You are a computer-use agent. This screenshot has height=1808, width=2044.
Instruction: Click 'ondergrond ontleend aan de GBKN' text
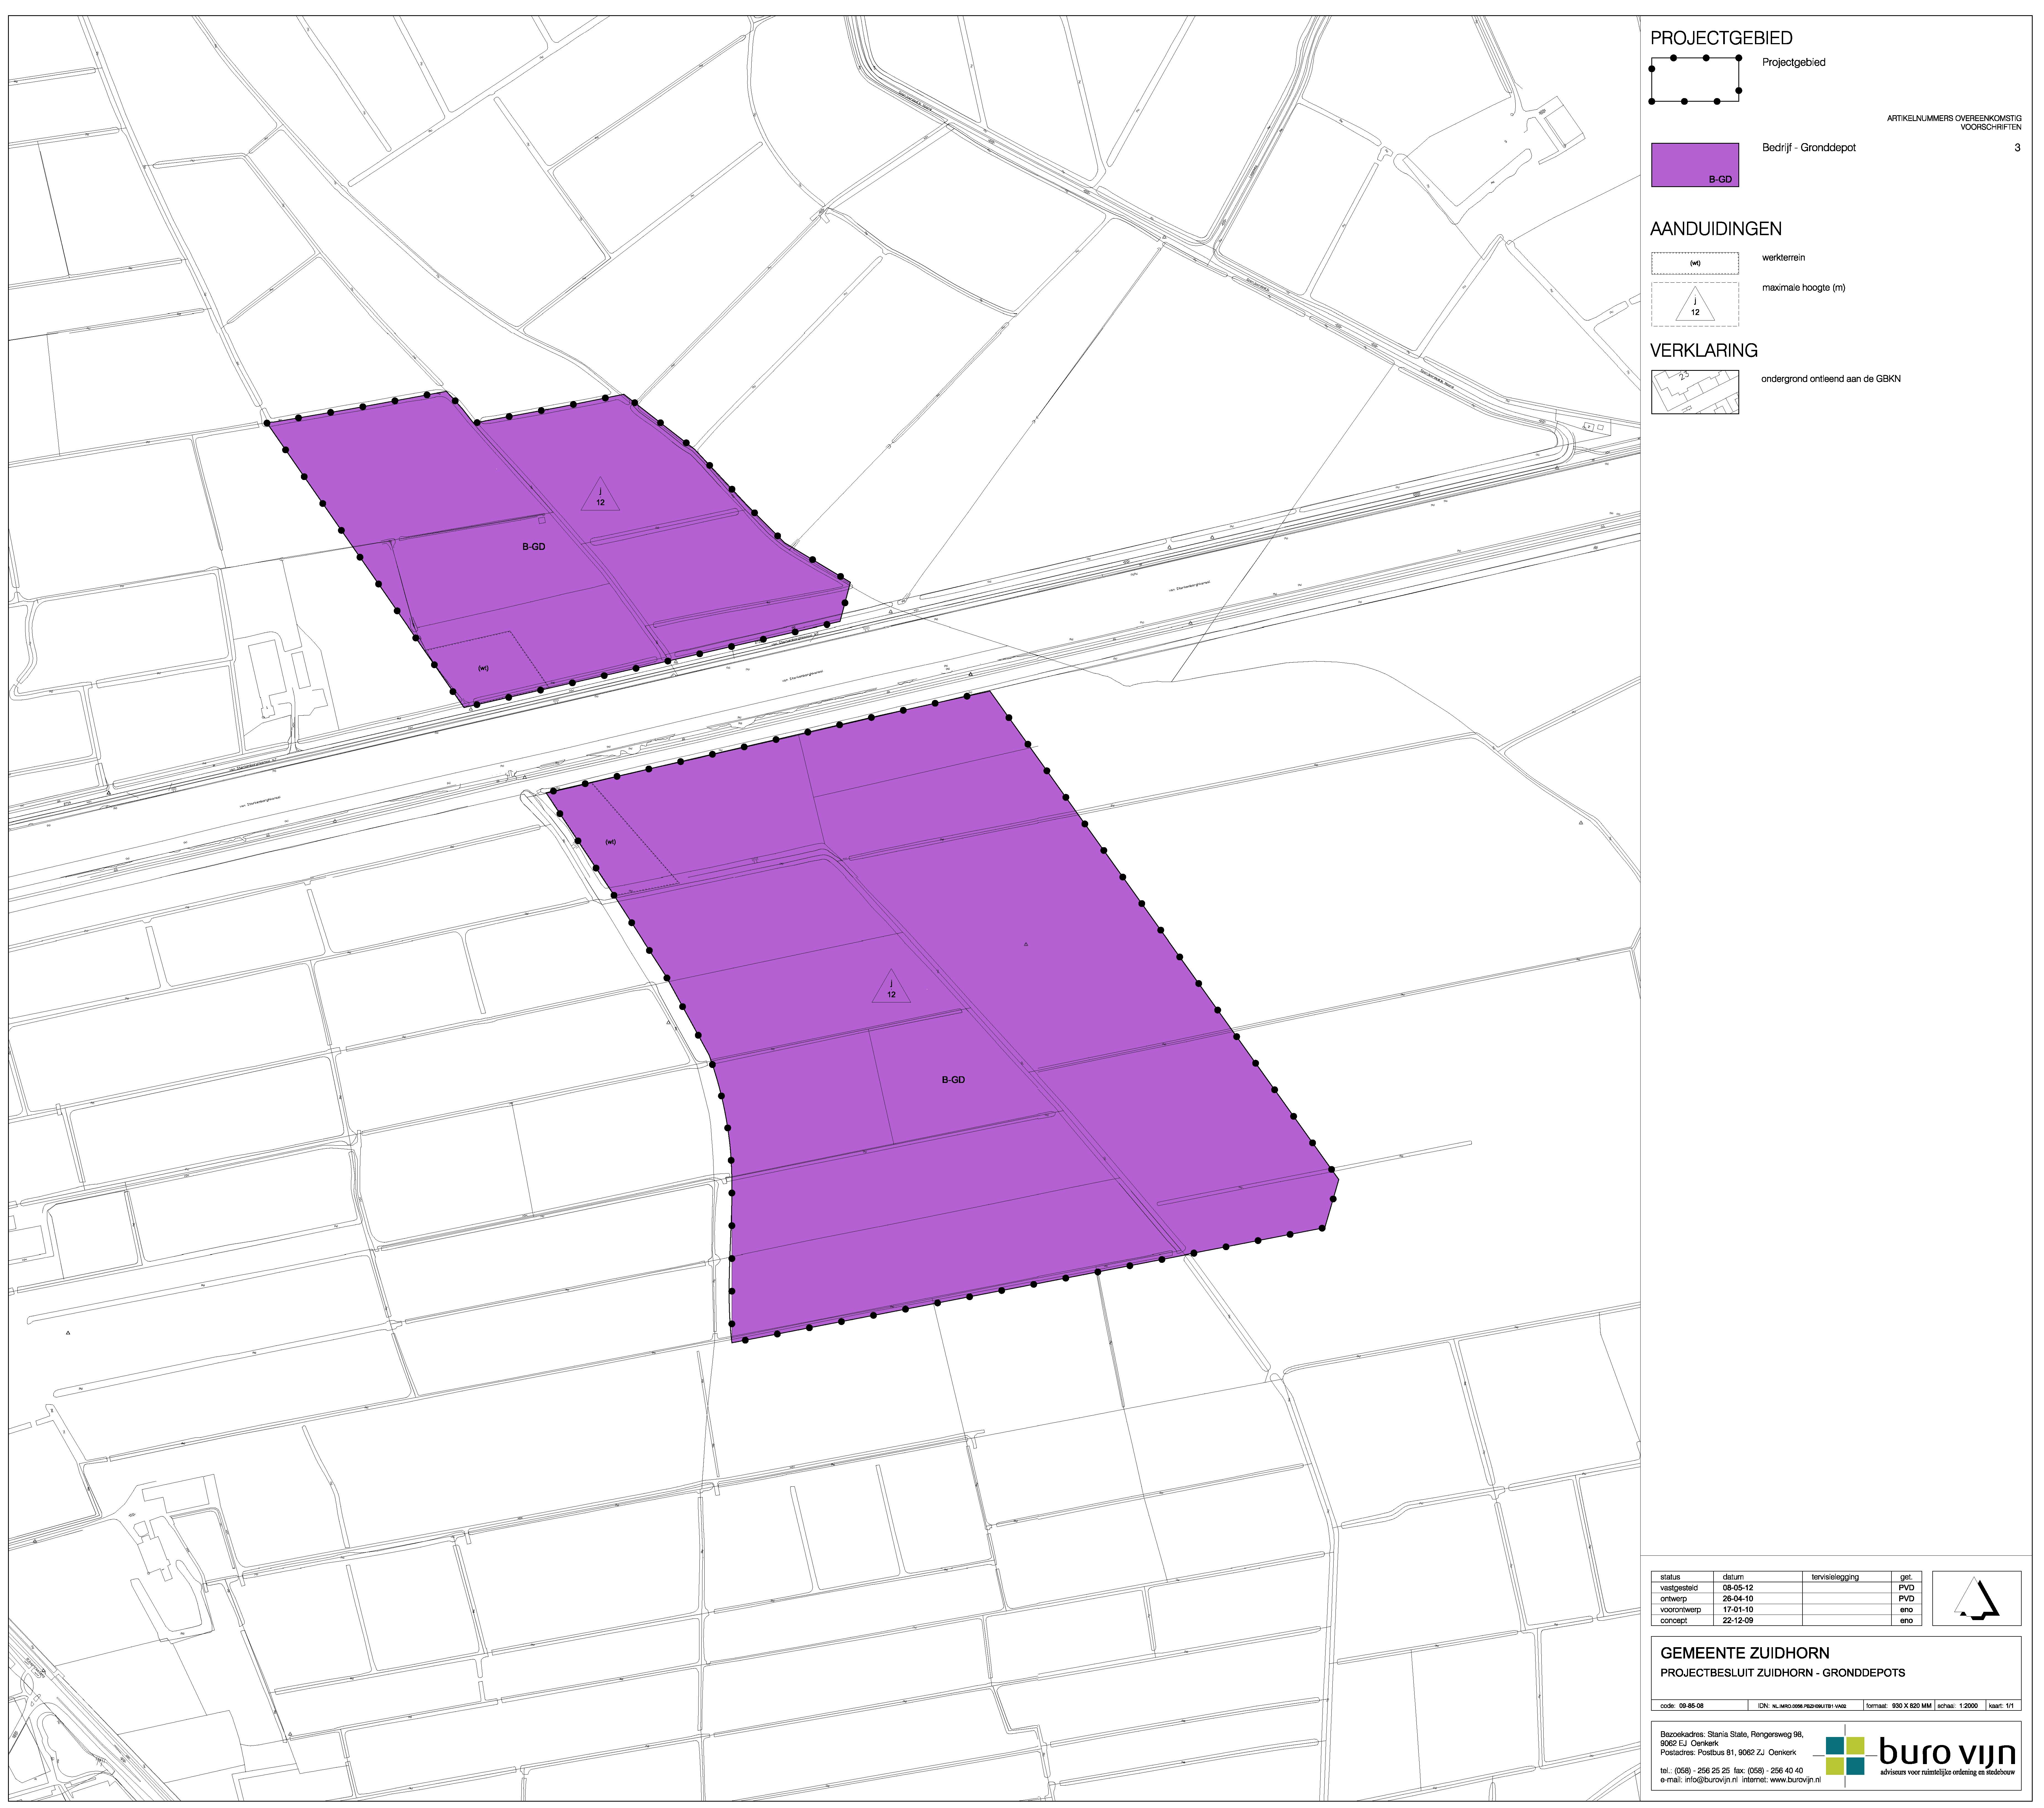point(1831,379)
